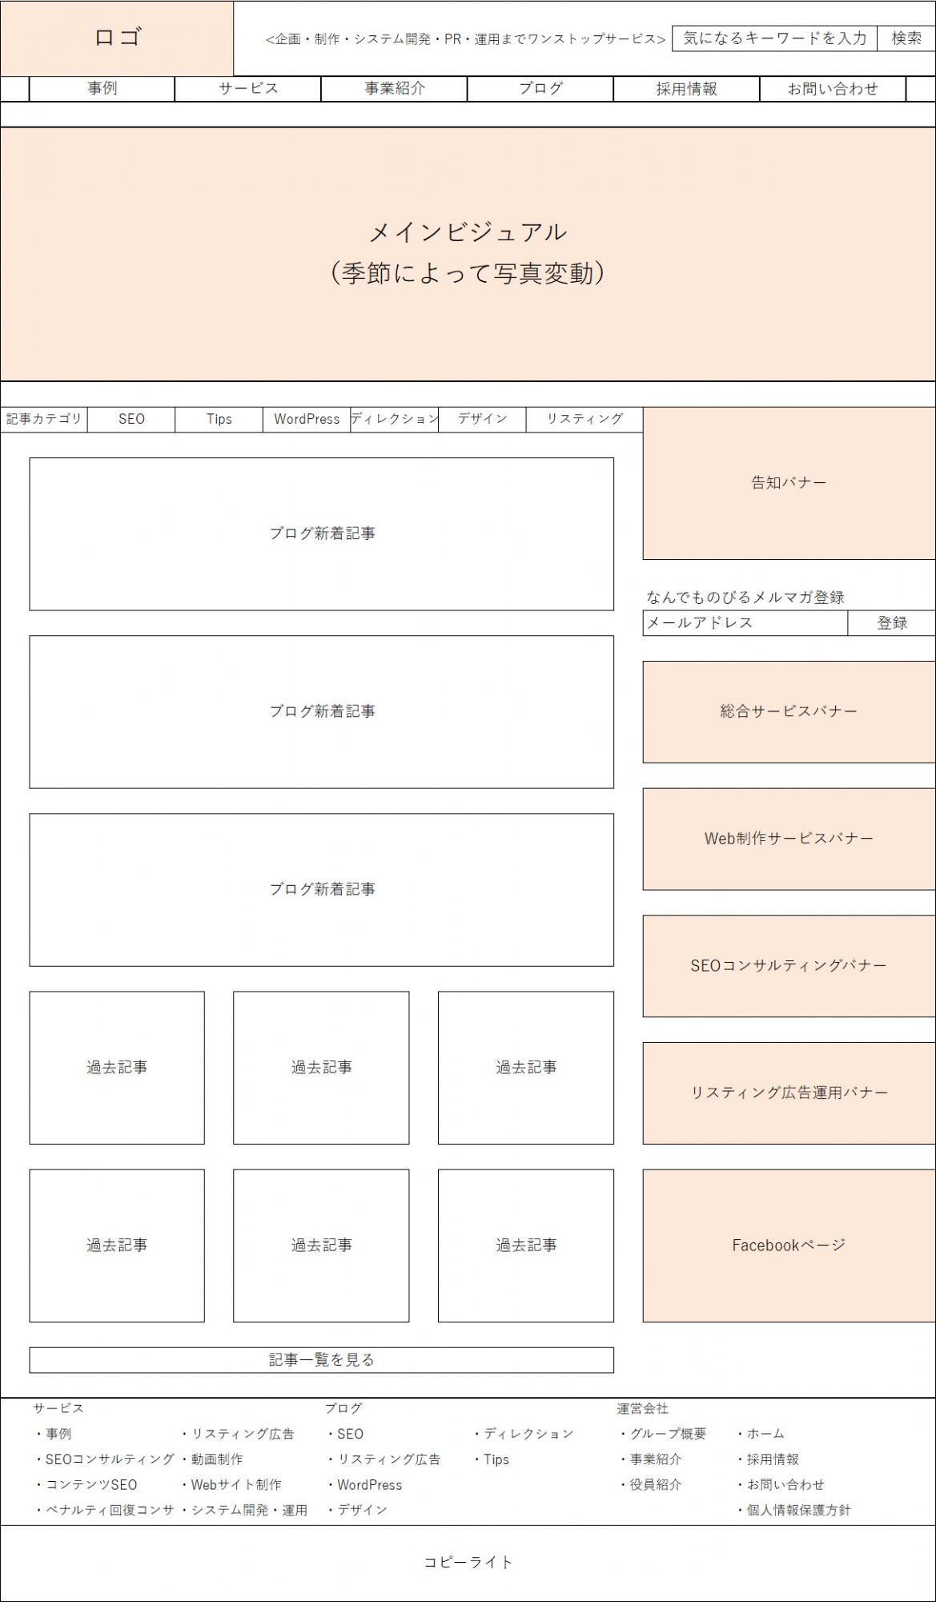936x1602 pixels.
Task: Open リスティング広告 link under footer ブログ
Action: (x=383, y=1459)
